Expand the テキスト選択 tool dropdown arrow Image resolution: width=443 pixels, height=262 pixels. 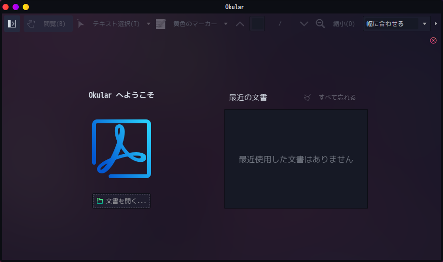click(149, 24)
